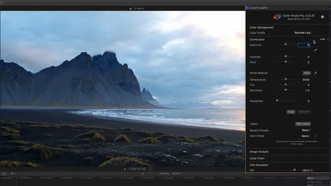Pick exposure with the eyedropper icon
This screenshot has width=331, height=186.
315,50
